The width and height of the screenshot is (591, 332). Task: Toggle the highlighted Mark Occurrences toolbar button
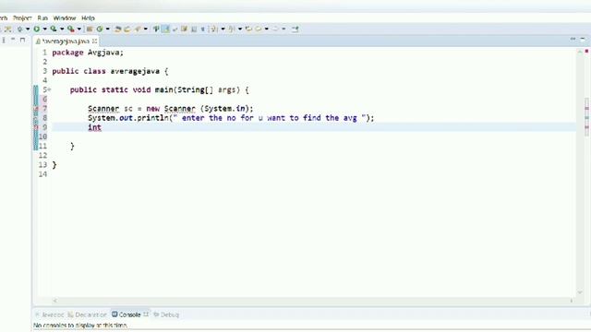click(x=165, y=29)
